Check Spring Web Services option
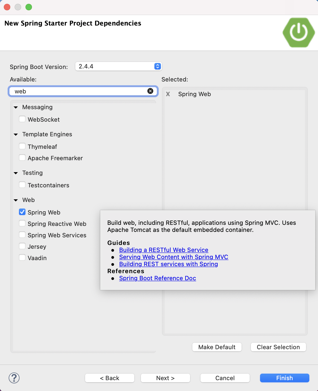 22,235
